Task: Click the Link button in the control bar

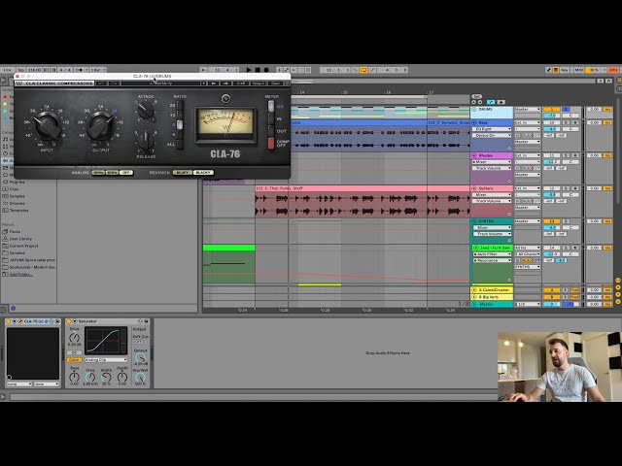Action: tap(8, 70)
